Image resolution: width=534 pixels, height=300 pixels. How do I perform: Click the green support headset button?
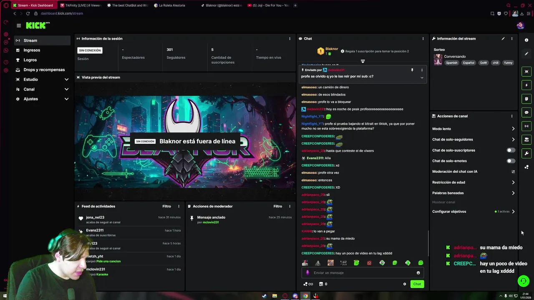(x=523, y=281)
